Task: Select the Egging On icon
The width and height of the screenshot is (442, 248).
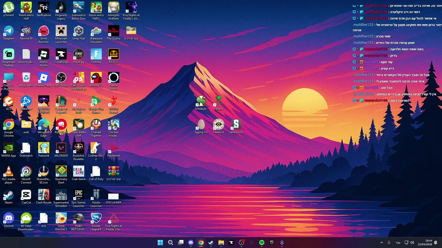Action: click(x=201, y=127)
